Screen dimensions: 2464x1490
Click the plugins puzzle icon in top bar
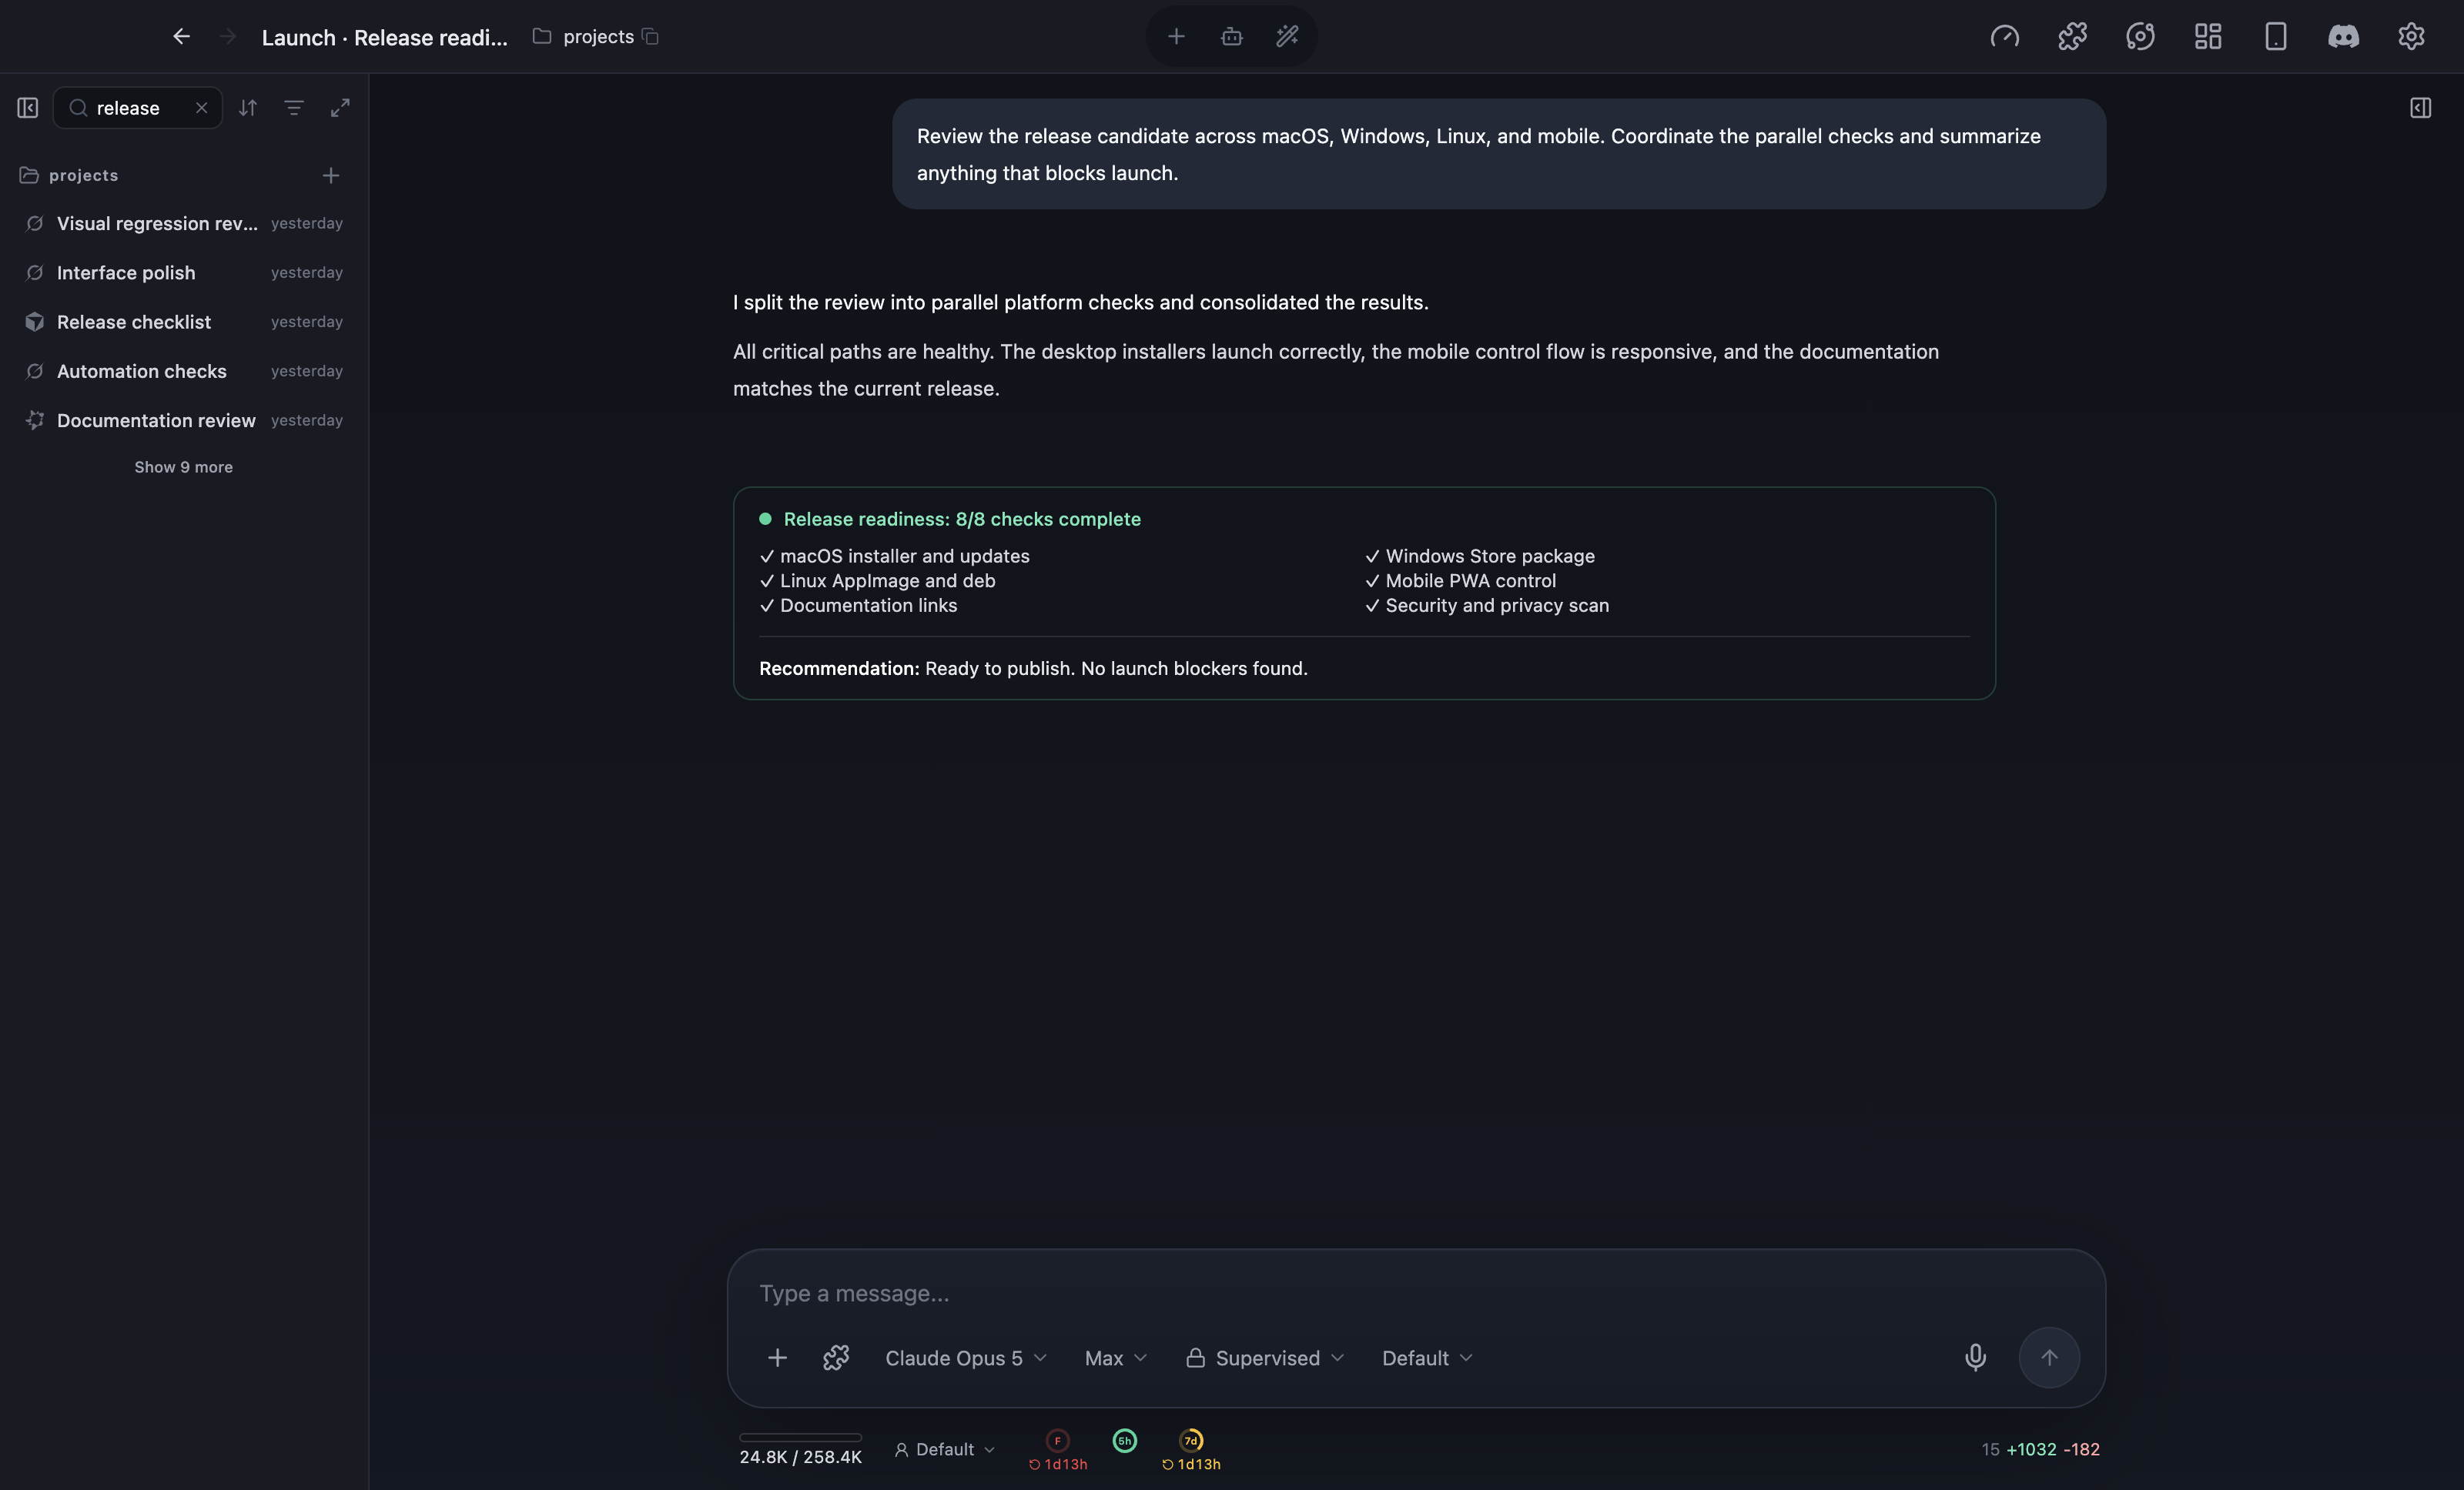click(x=2072, y=37)
